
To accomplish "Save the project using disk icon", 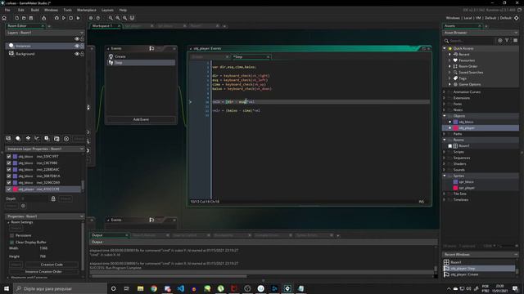I will click(x=31, y=18).
